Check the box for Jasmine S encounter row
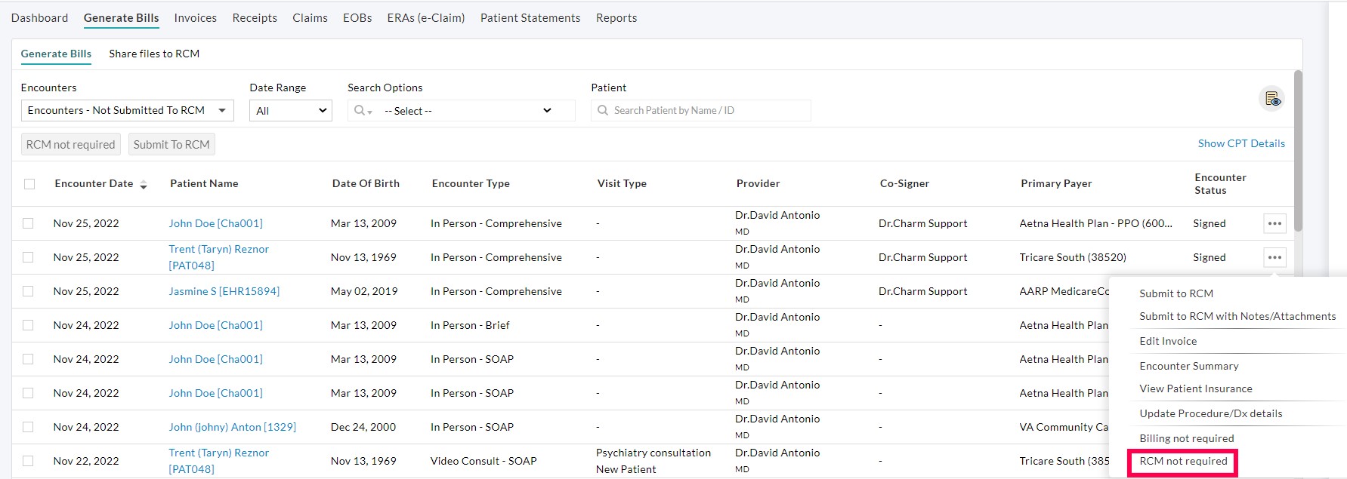 (28, 291)
